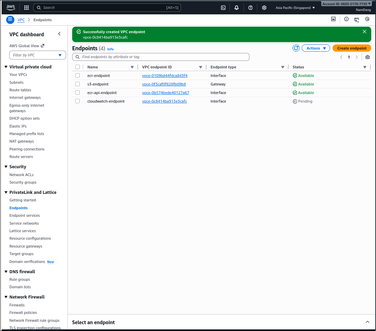Expand the Asia Pacific (Singapore) region selector

[295, 7]
